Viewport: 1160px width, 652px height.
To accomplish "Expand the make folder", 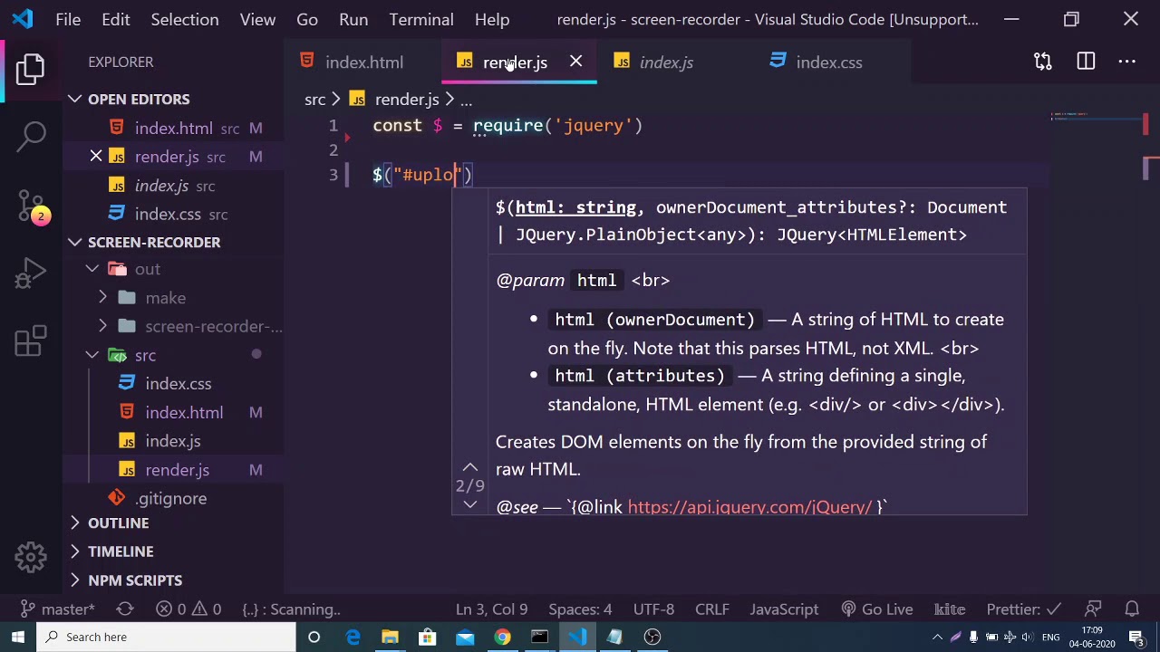I will point(165,298).
